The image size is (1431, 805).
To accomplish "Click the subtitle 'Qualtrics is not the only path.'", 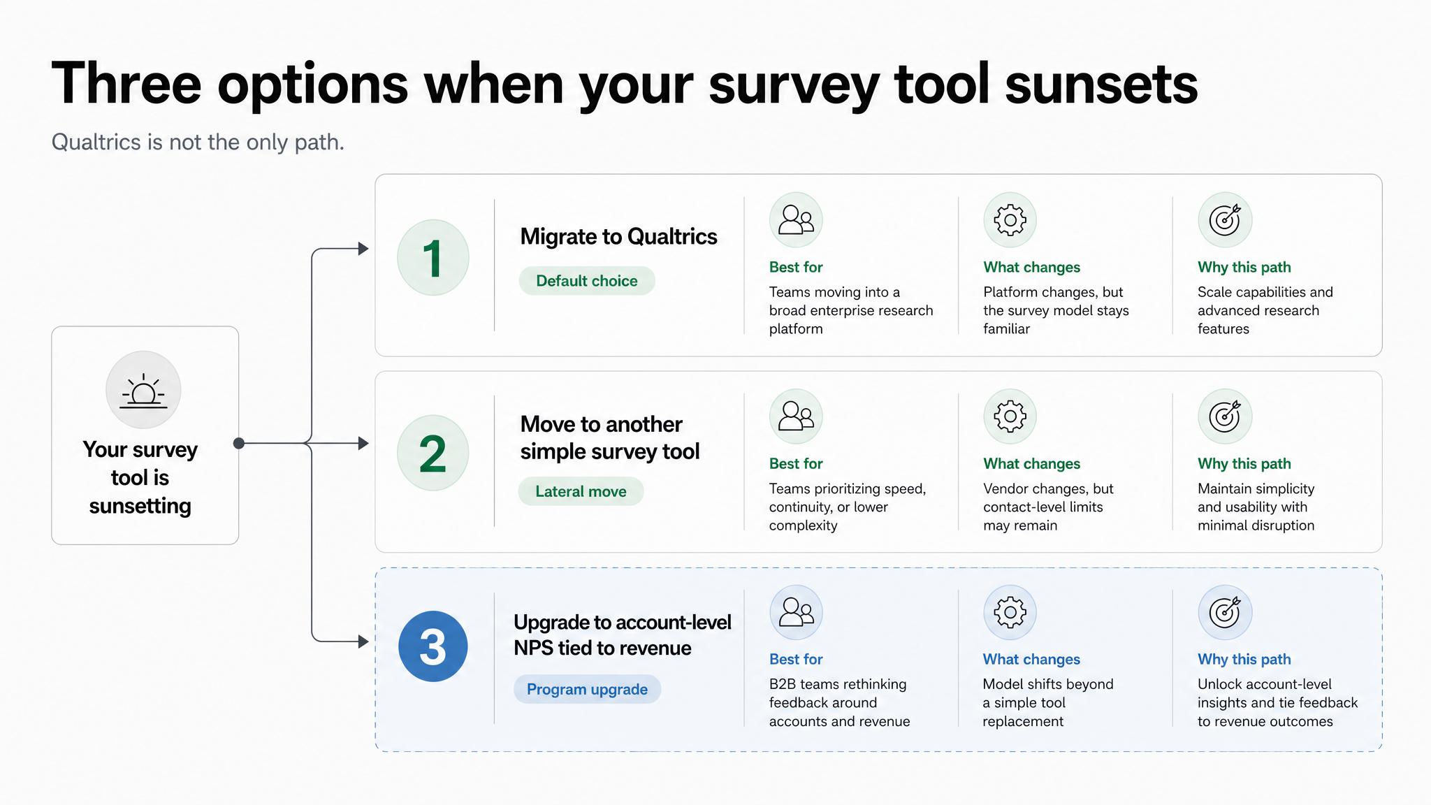I will point(198,142).
